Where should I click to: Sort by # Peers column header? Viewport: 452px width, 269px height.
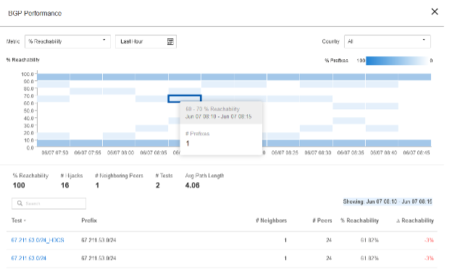pyautogui.click(x=322, y=221)
